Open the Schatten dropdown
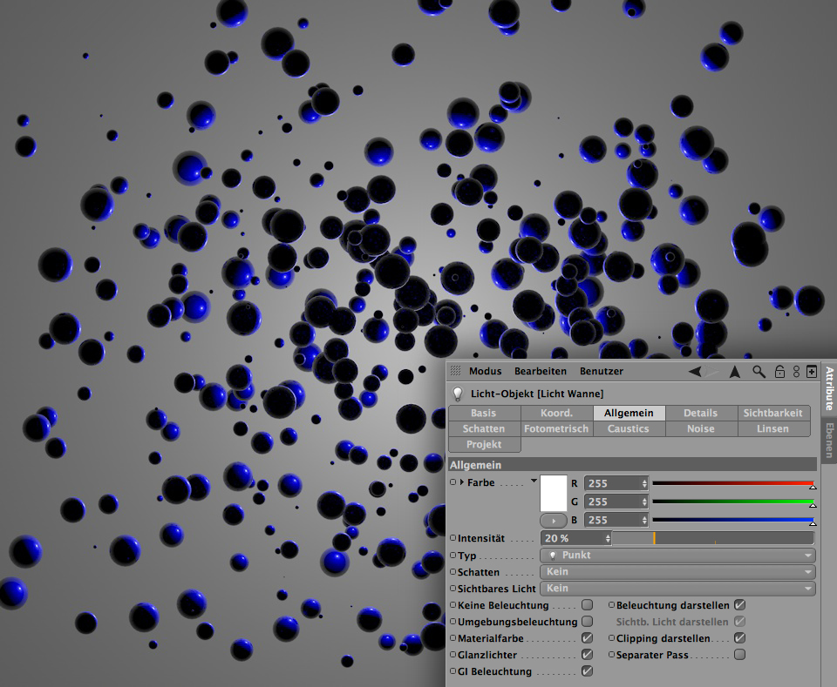Screen dimensions: 837x687 [x=677, y=572]
